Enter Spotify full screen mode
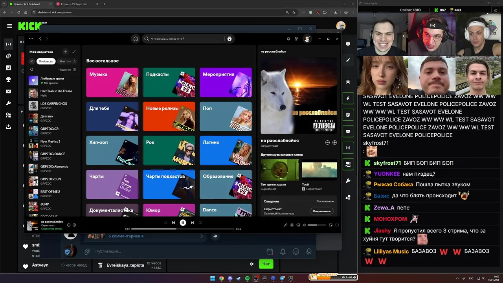The height and width of the screenshot is (283, 503). [337, 225]
